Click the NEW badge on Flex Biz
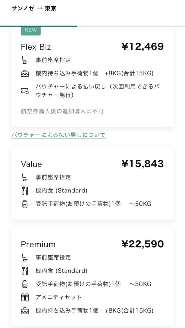 (31, 30)
